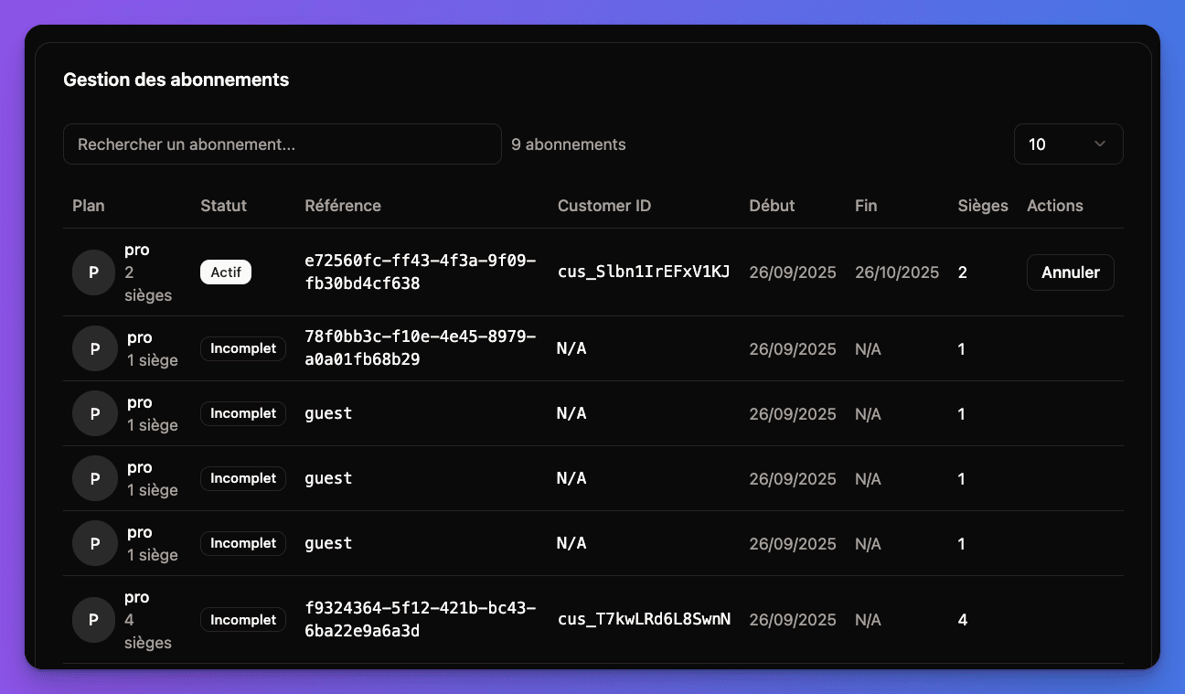This screenshot has width=1185, height=694.
Task: Click the Incomplet badge on the f9324364 row
Action: pos(242,620)
